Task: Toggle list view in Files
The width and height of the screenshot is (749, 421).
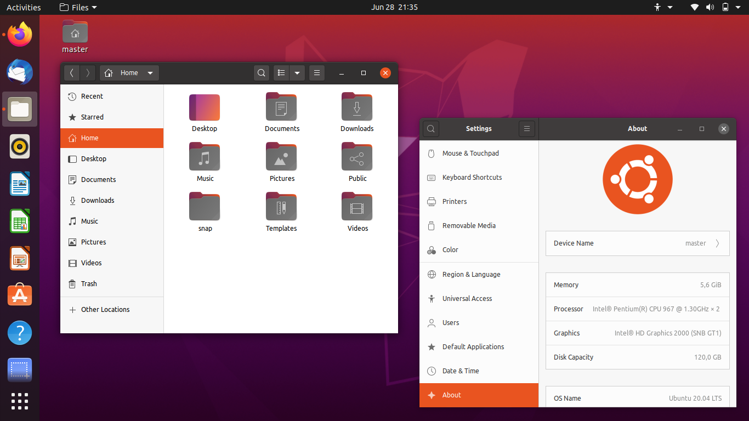Action: (x=281, y=73)
